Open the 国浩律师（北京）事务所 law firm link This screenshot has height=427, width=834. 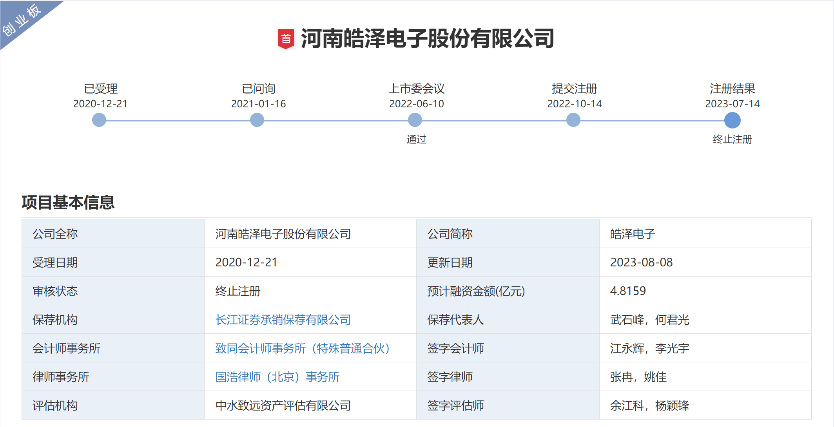coord(278,377)
